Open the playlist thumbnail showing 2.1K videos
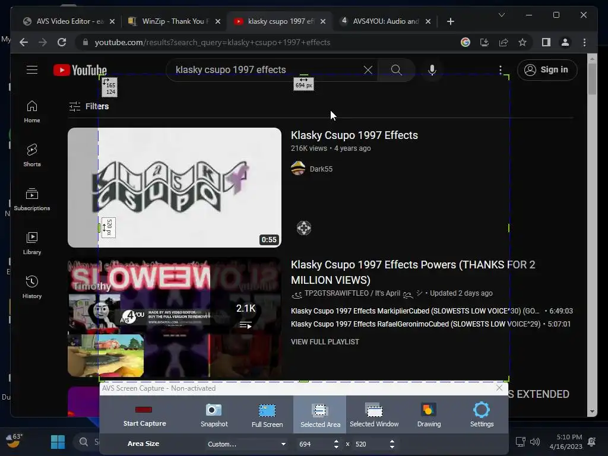 click(175, 317)
